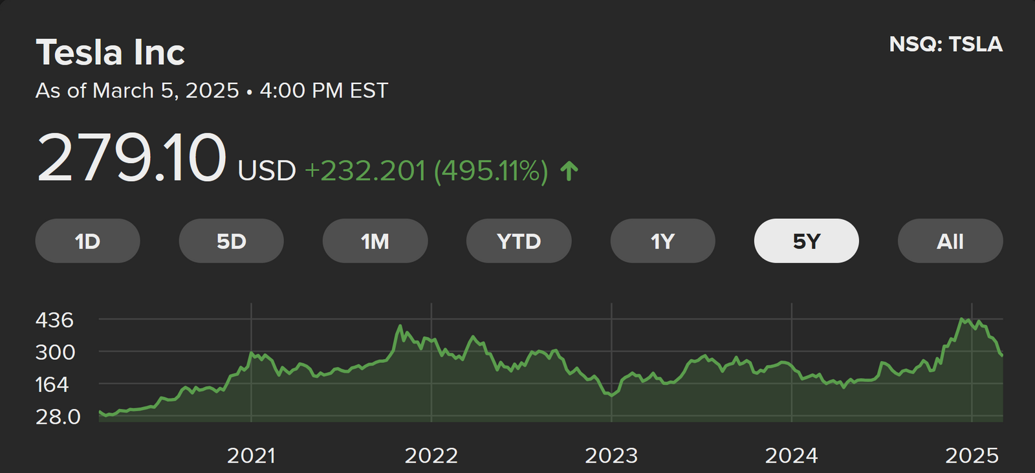Screen dimensions: 1035x473
Task: Click the 2022 x-axis label
Action: (x=431, y=456)
